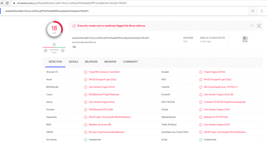This screenshot has width=267, height=143.
Task: Click the warning icon in the Arcabit row
Action: coord(201,72)
